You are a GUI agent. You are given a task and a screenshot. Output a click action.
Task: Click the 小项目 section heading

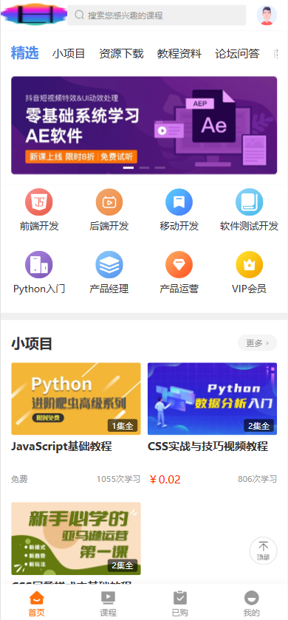pyautogui.click(x=32, y=344)
